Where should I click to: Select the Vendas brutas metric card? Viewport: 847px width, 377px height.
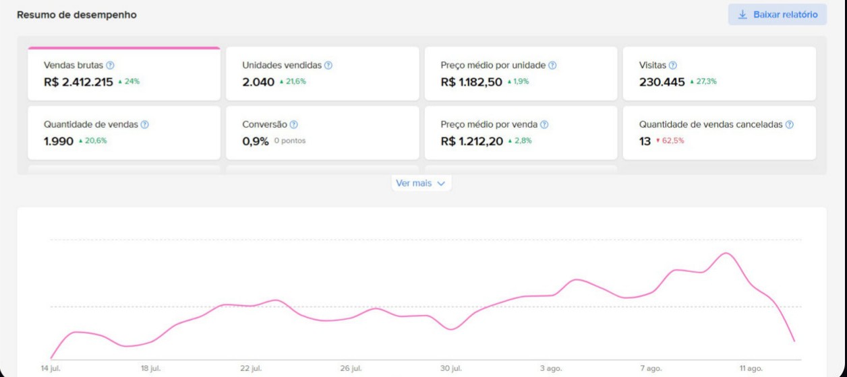pos(124,74)
